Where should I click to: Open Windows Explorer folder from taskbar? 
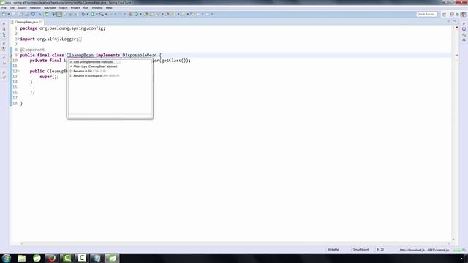[x=21, y=258]
